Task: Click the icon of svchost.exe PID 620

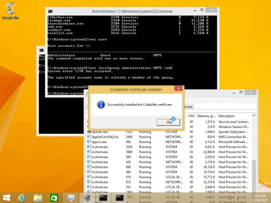Action: coord(89,162)
